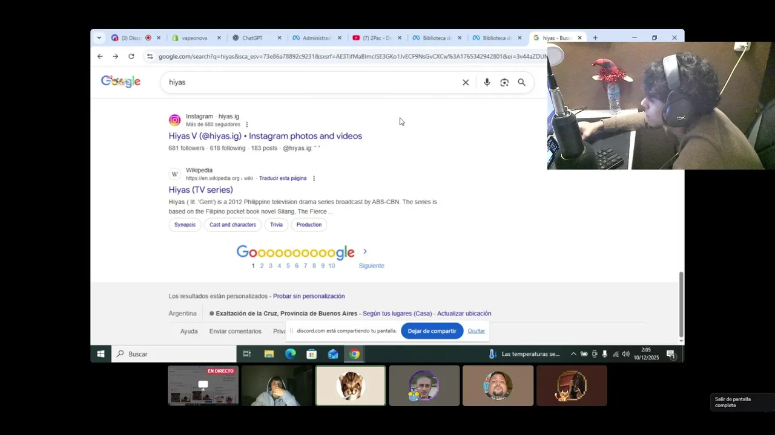This screenshot has height=435, width=775.
Task: Submit search with the magnifier icon
Action: pos(521,82)
